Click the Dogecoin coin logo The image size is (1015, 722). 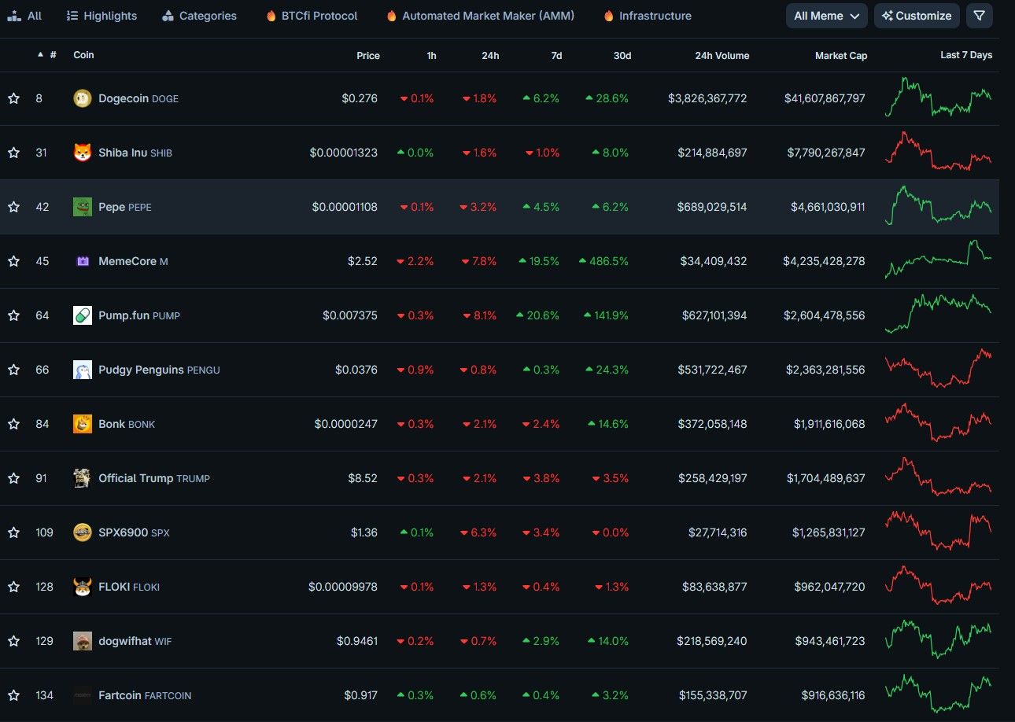coord(82,98)
